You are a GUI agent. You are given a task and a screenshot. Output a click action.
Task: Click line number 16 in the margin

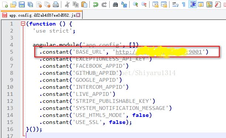click(x=10, y=129)
